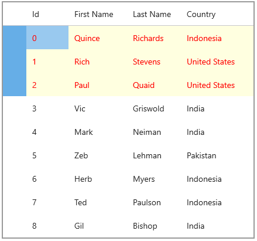Screen dimensions: 257x241
Task: Click the Gil first name cell
Action: (x=98, y=225)
